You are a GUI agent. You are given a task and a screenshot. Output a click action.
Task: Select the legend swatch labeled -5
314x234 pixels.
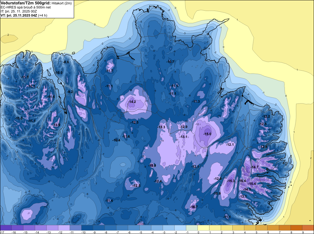pyautogui.click(x=145, y=228)
